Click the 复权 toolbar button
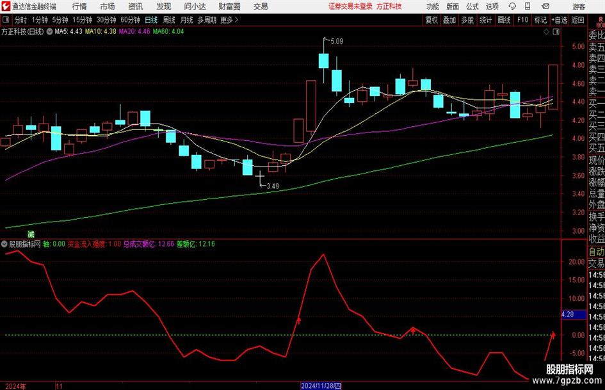Viewport: 605px width, 390px height. pyautogui.click(x=432, y=20)
